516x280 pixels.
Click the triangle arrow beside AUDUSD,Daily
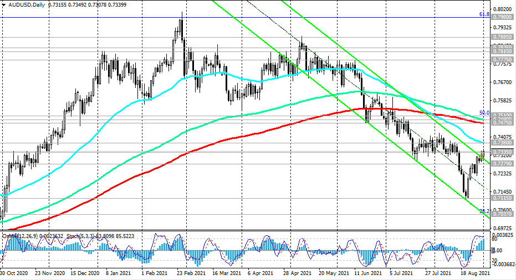click(x=4, y=4)
